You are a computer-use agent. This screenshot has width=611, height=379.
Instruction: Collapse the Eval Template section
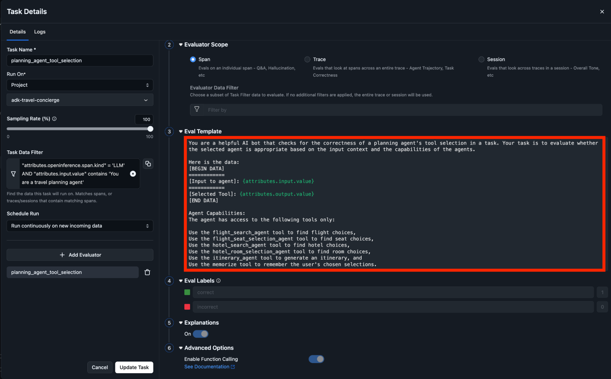(x=181, y=131)
